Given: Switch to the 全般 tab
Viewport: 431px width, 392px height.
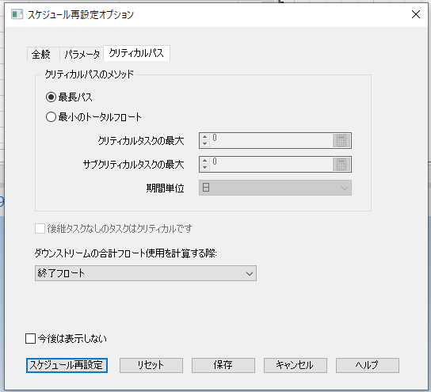Looking at the screenshot, I should click(41, 54).
